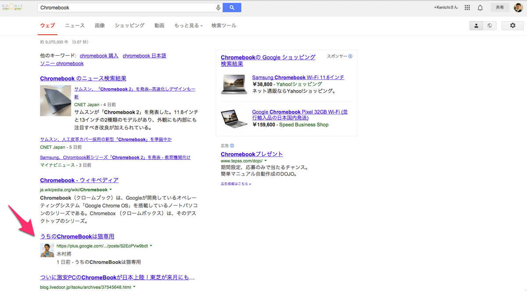Open Chromebookの Google ショッピング検索結果 link
Viewport: 527px width, 291px height.
coord(268,61)
